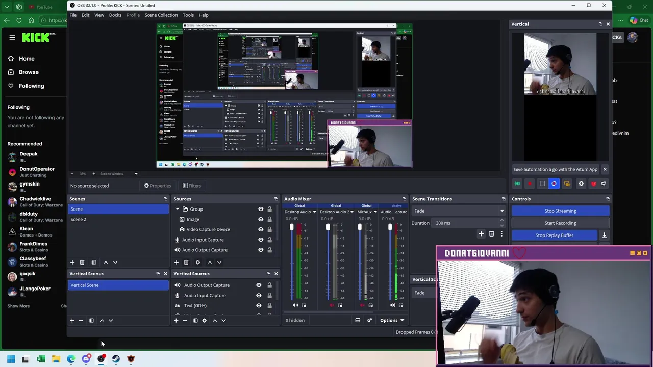
Task: Open Audio Mixer Options dropdown
Action: click(391, 320)
